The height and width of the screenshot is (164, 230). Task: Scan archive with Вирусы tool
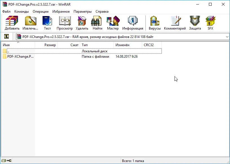coord(155,23)
